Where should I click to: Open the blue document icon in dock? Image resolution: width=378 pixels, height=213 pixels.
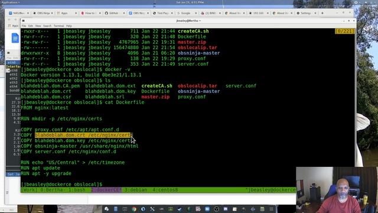116,209
